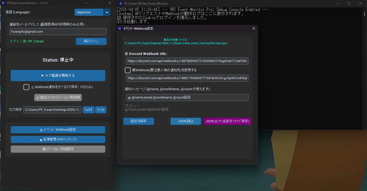Click the JSON 読込 button
This screenshot has height=191, width=367.
click(x=186, y=121)
